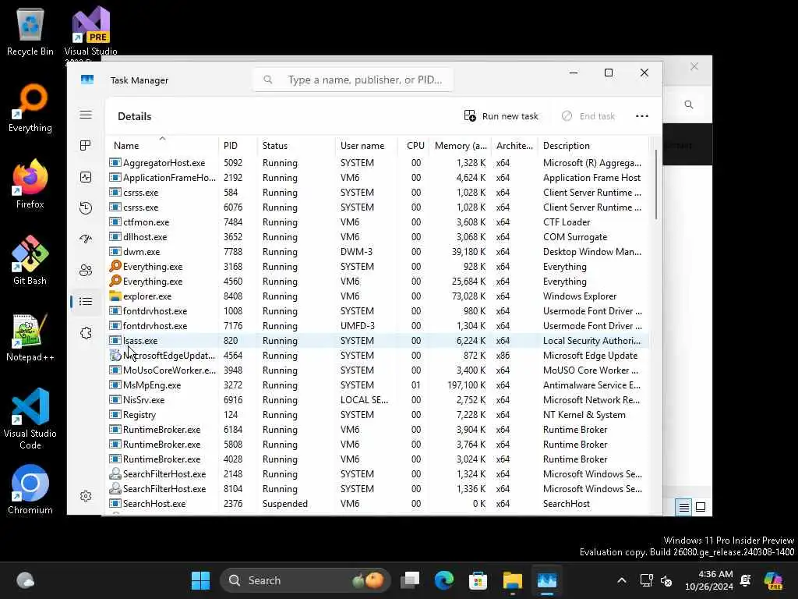Click the Task Manager app icon in title bar
The height and width of the screenshot is (599, 798).
[87, 80]
